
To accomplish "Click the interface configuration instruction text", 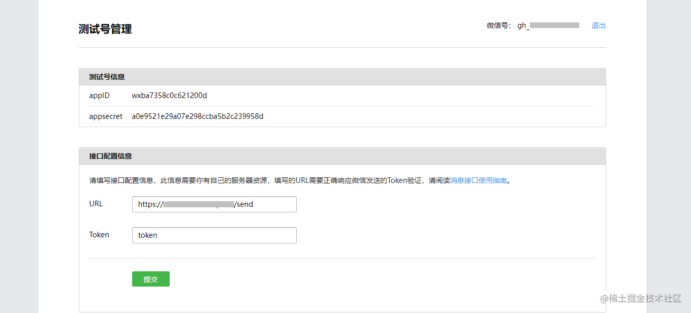I will pyautogui.click(x=254, y=180).
